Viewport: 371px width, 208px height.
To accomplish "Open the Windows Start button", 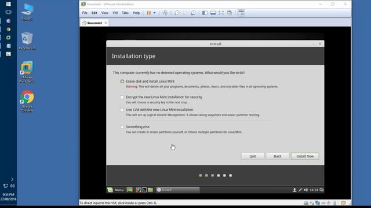I will (8, 4).
